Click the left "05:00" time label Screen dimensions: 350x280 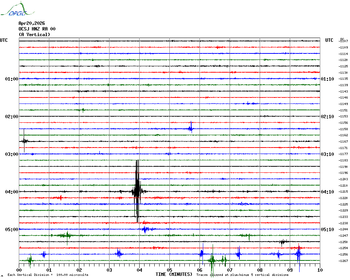(12, 230)
